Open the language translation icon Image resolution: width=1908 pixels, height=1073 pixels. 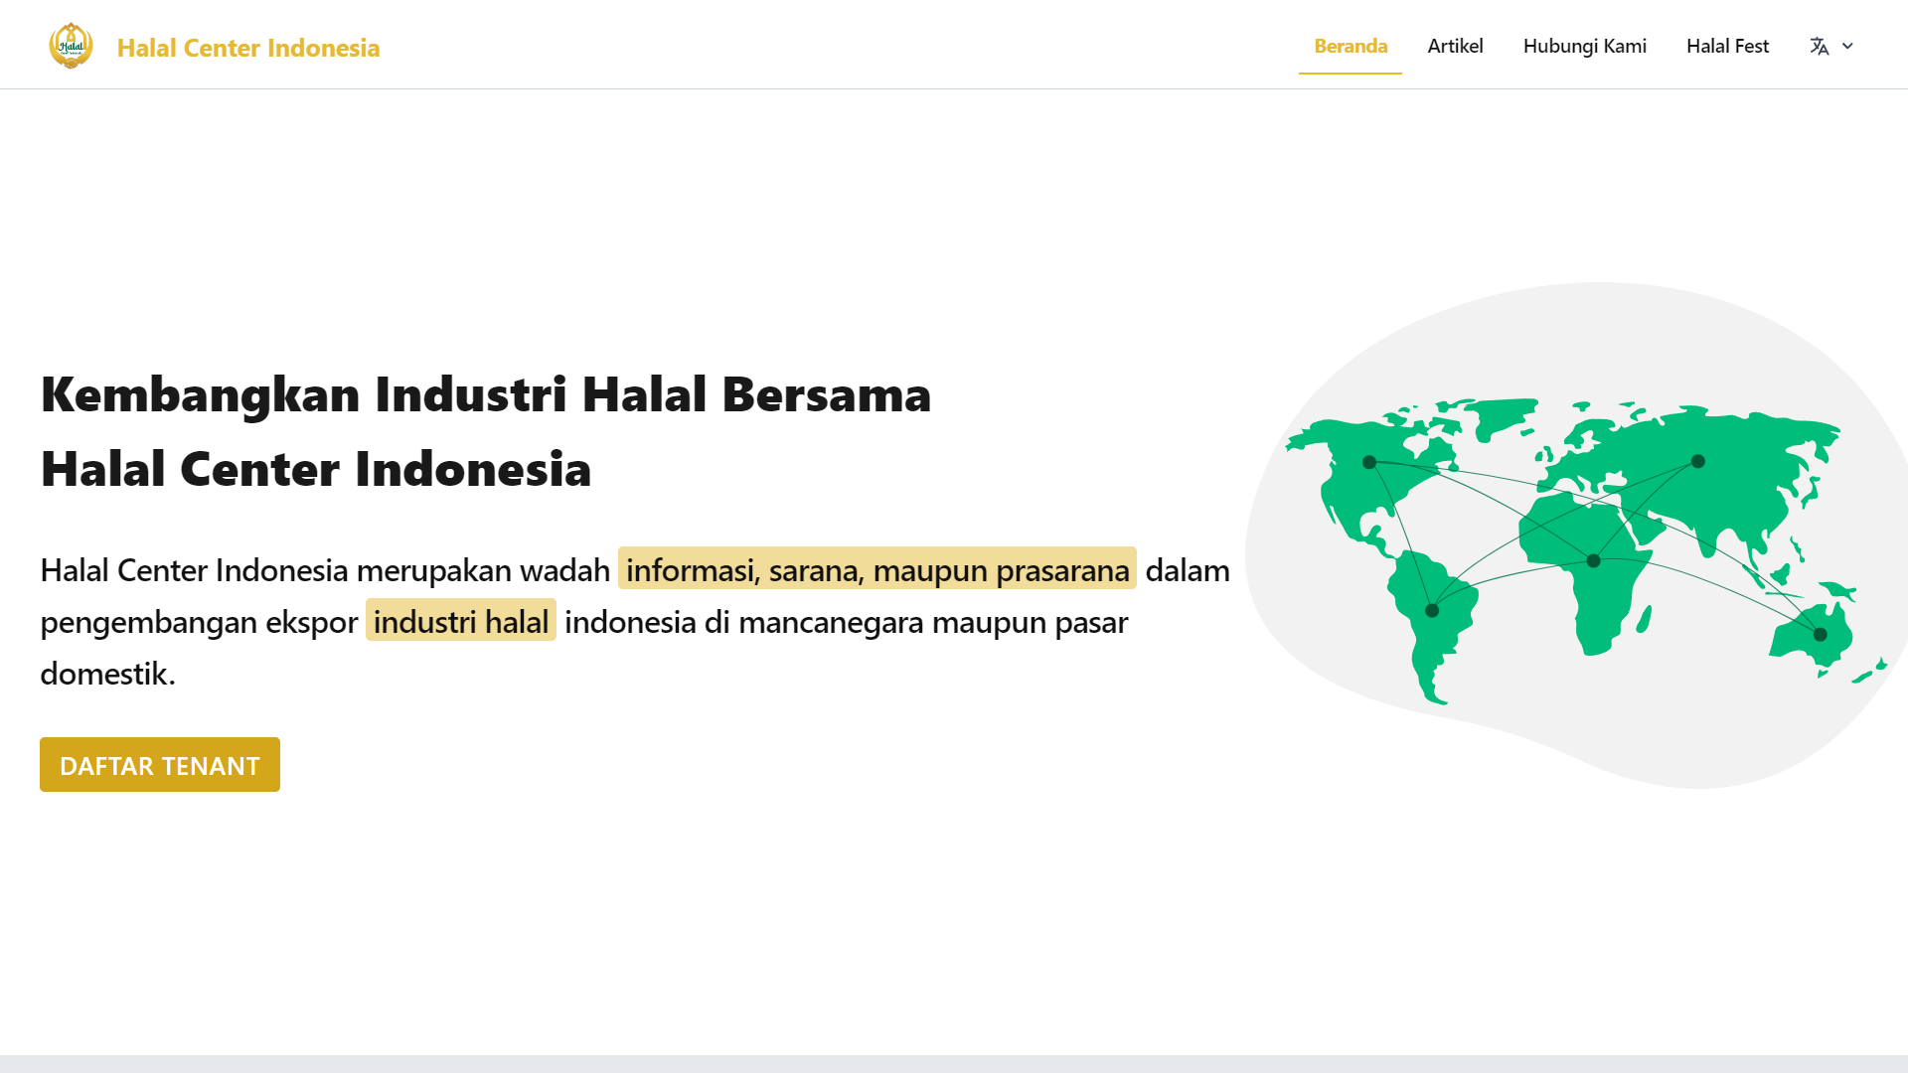pyautogui.click(x=1819, y=46)
